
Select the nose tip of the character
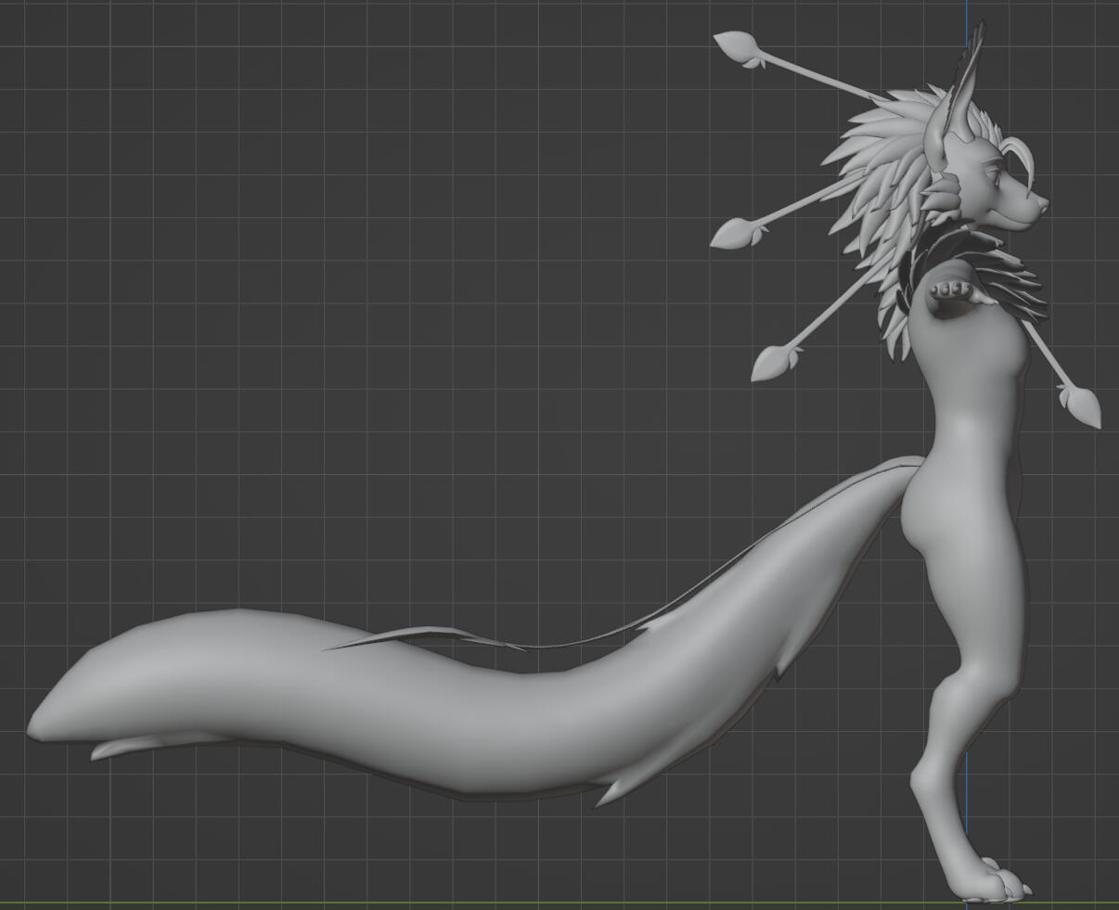1045,201
